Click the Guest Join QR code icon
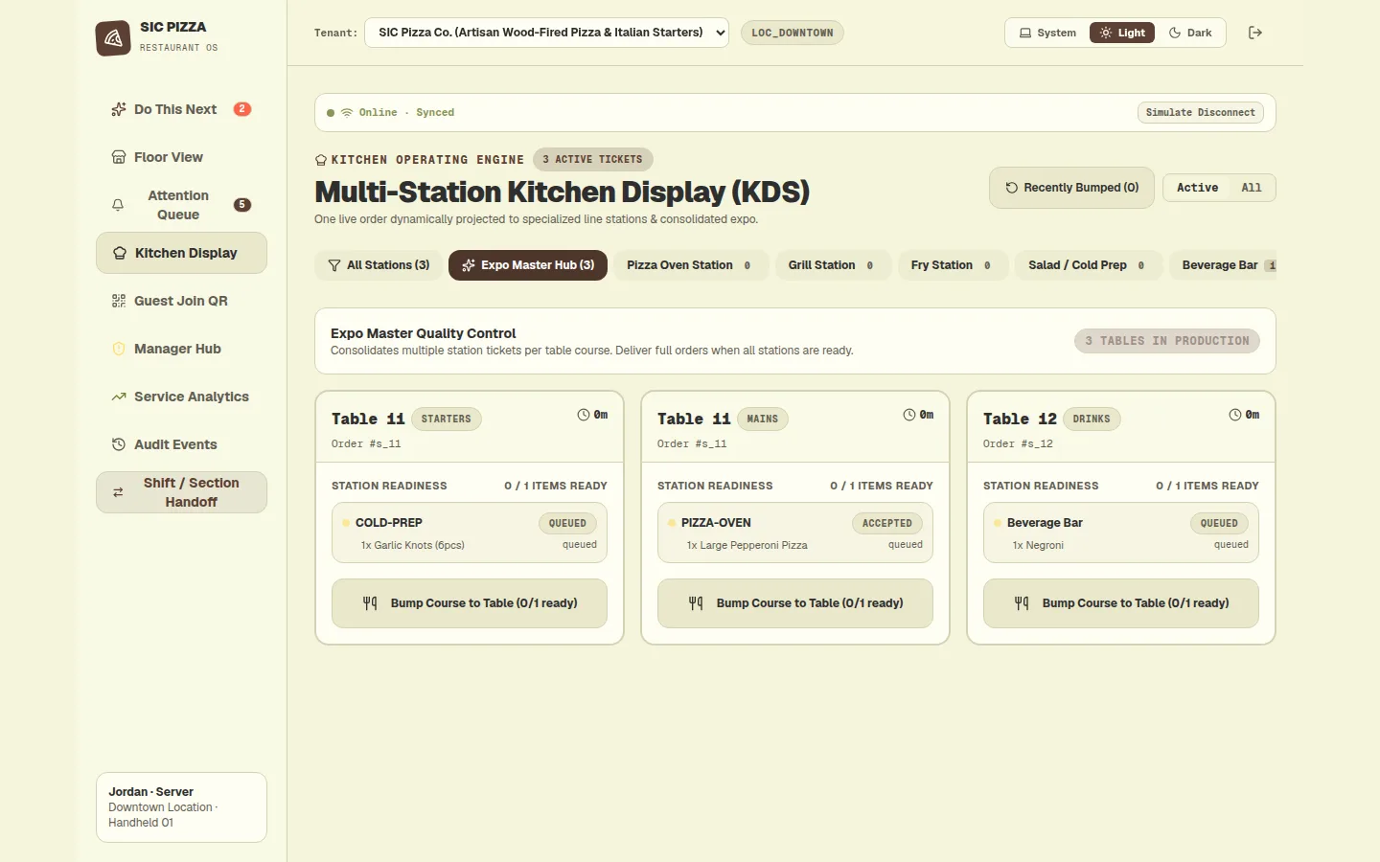Screen dimensions: 1380x862 (x=119, y=301)
